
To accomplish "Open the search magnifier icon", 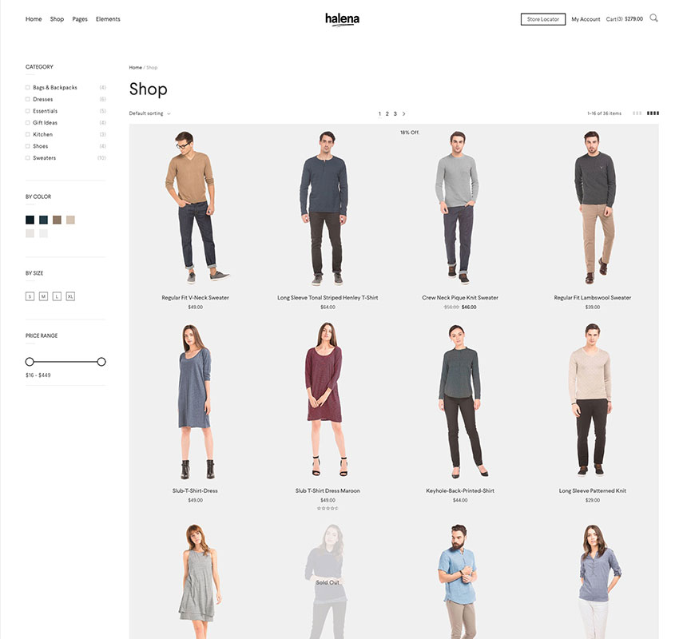I will (x=653, y=18).
